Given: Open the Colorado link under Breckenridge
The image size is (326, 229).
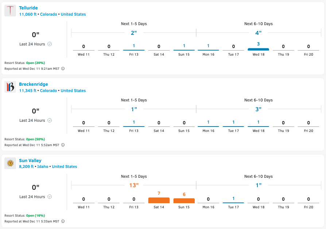Looking at the screenshot, I should (48, 91).
